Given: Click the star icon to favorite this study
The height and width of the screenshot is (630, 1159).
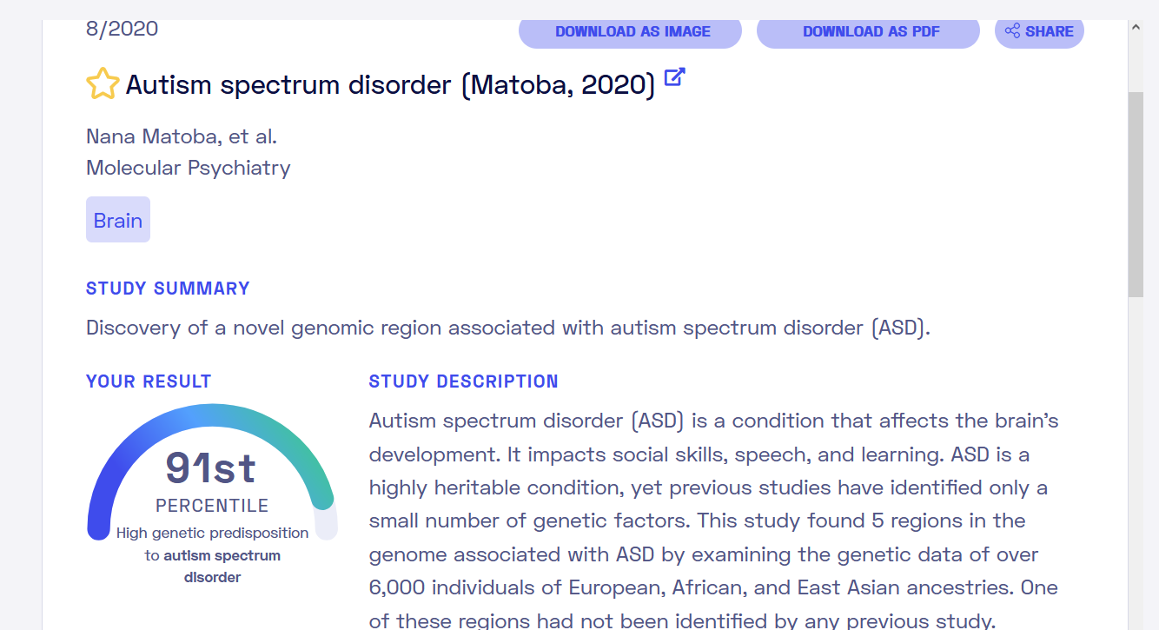Looking at the screenshot, I should (x=103, y=84).
